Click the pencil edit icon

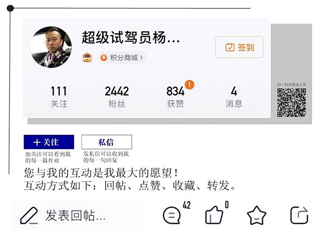(29, 215)
